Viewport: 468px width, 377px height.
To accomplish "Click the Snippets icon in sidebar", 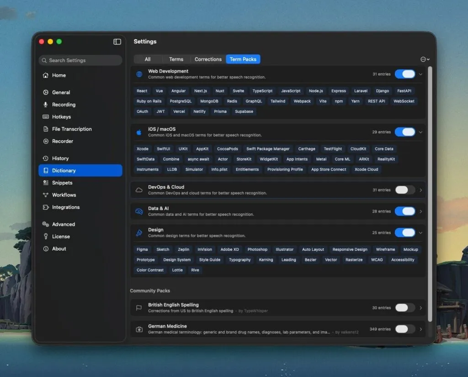I will tap(46, 183).
